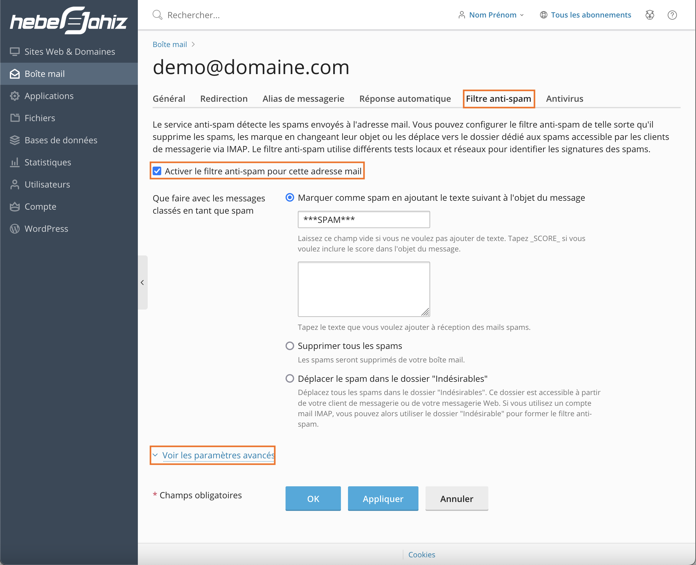Switch to the Général tab
Image resolution: width=696 pixels, height=565 pixels.
169,99
